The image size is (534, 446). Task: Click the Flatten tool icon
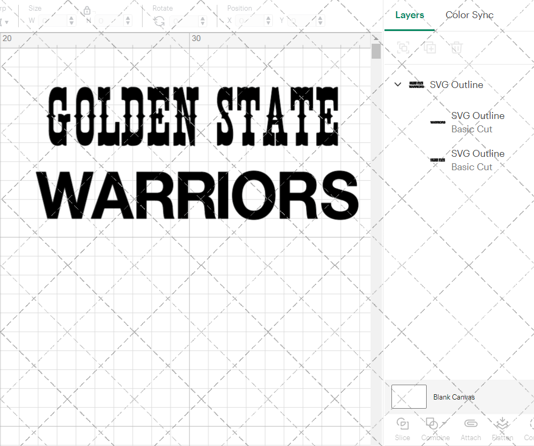pos(502,423)
